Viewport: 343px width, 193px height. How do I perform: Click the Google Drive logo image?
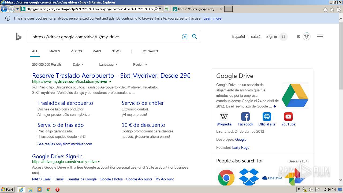pyautogui.click(x=295, y=95)
